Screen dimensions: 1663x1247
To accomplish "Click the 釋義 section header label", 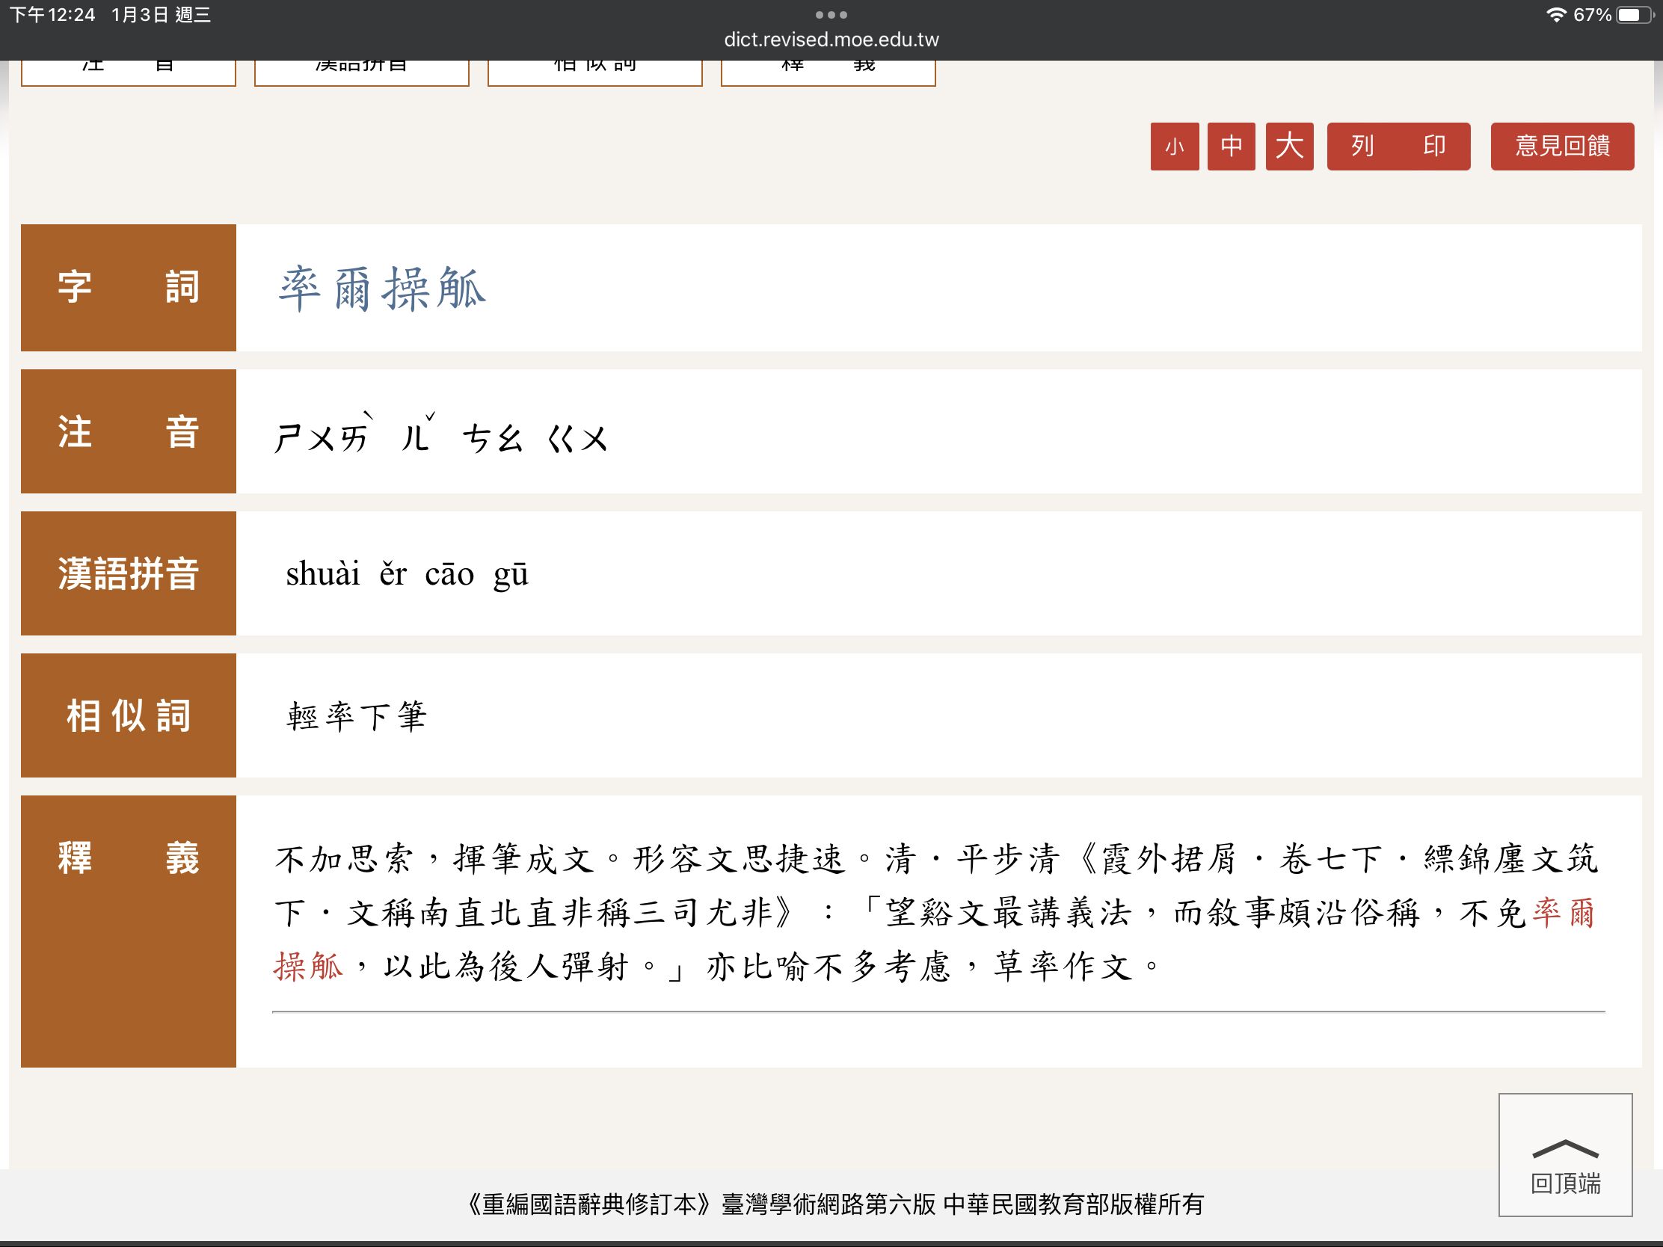I will (x=129, y=857).
